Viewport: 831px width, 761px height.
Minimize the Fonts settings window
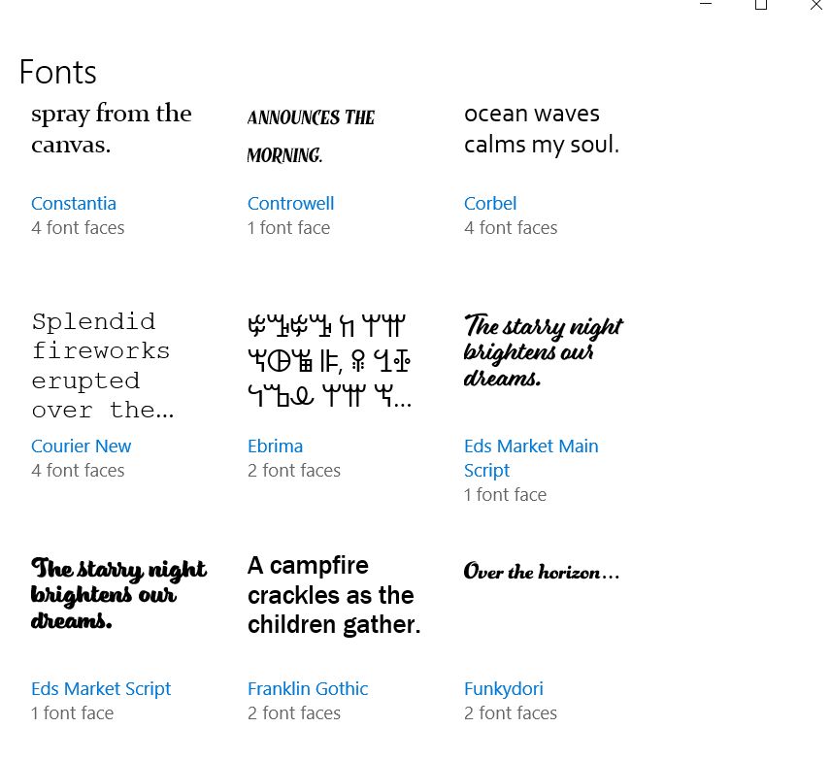[x=706, y=5]
